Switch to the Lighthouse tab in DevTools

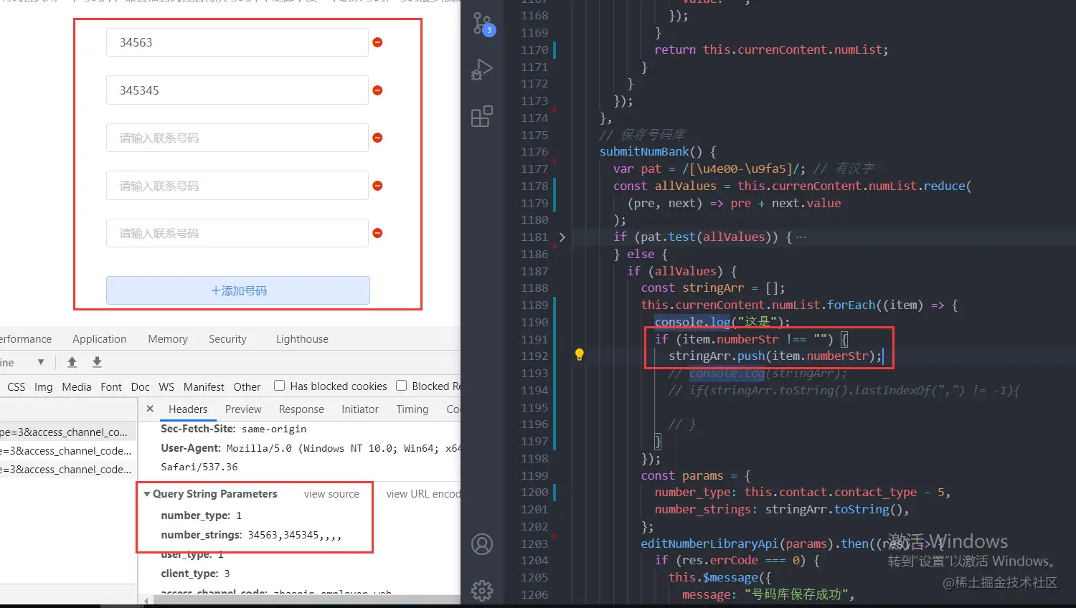302,339
